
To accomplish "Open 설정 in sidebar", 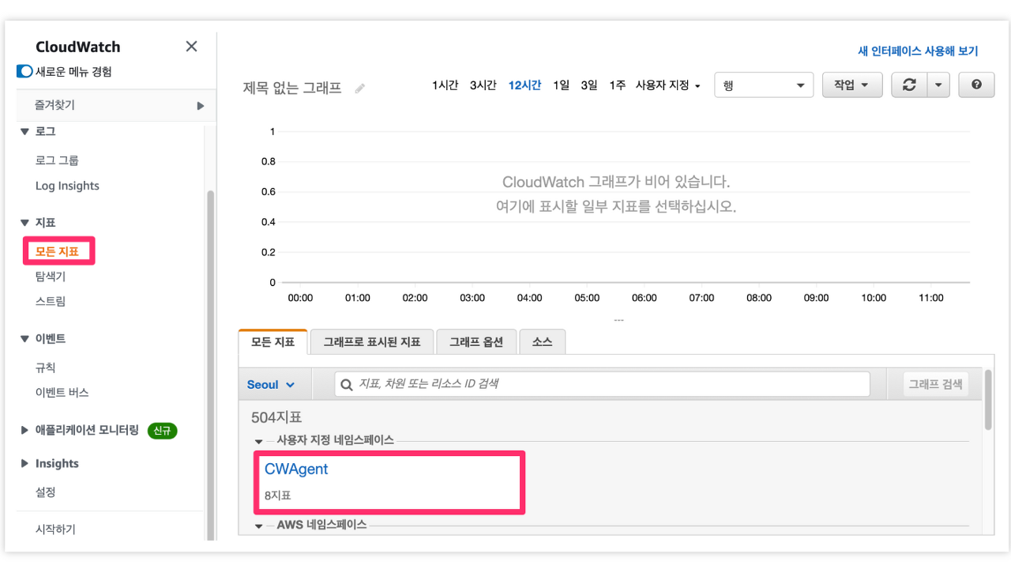I will pyautogui.click(x=46, y=492).
